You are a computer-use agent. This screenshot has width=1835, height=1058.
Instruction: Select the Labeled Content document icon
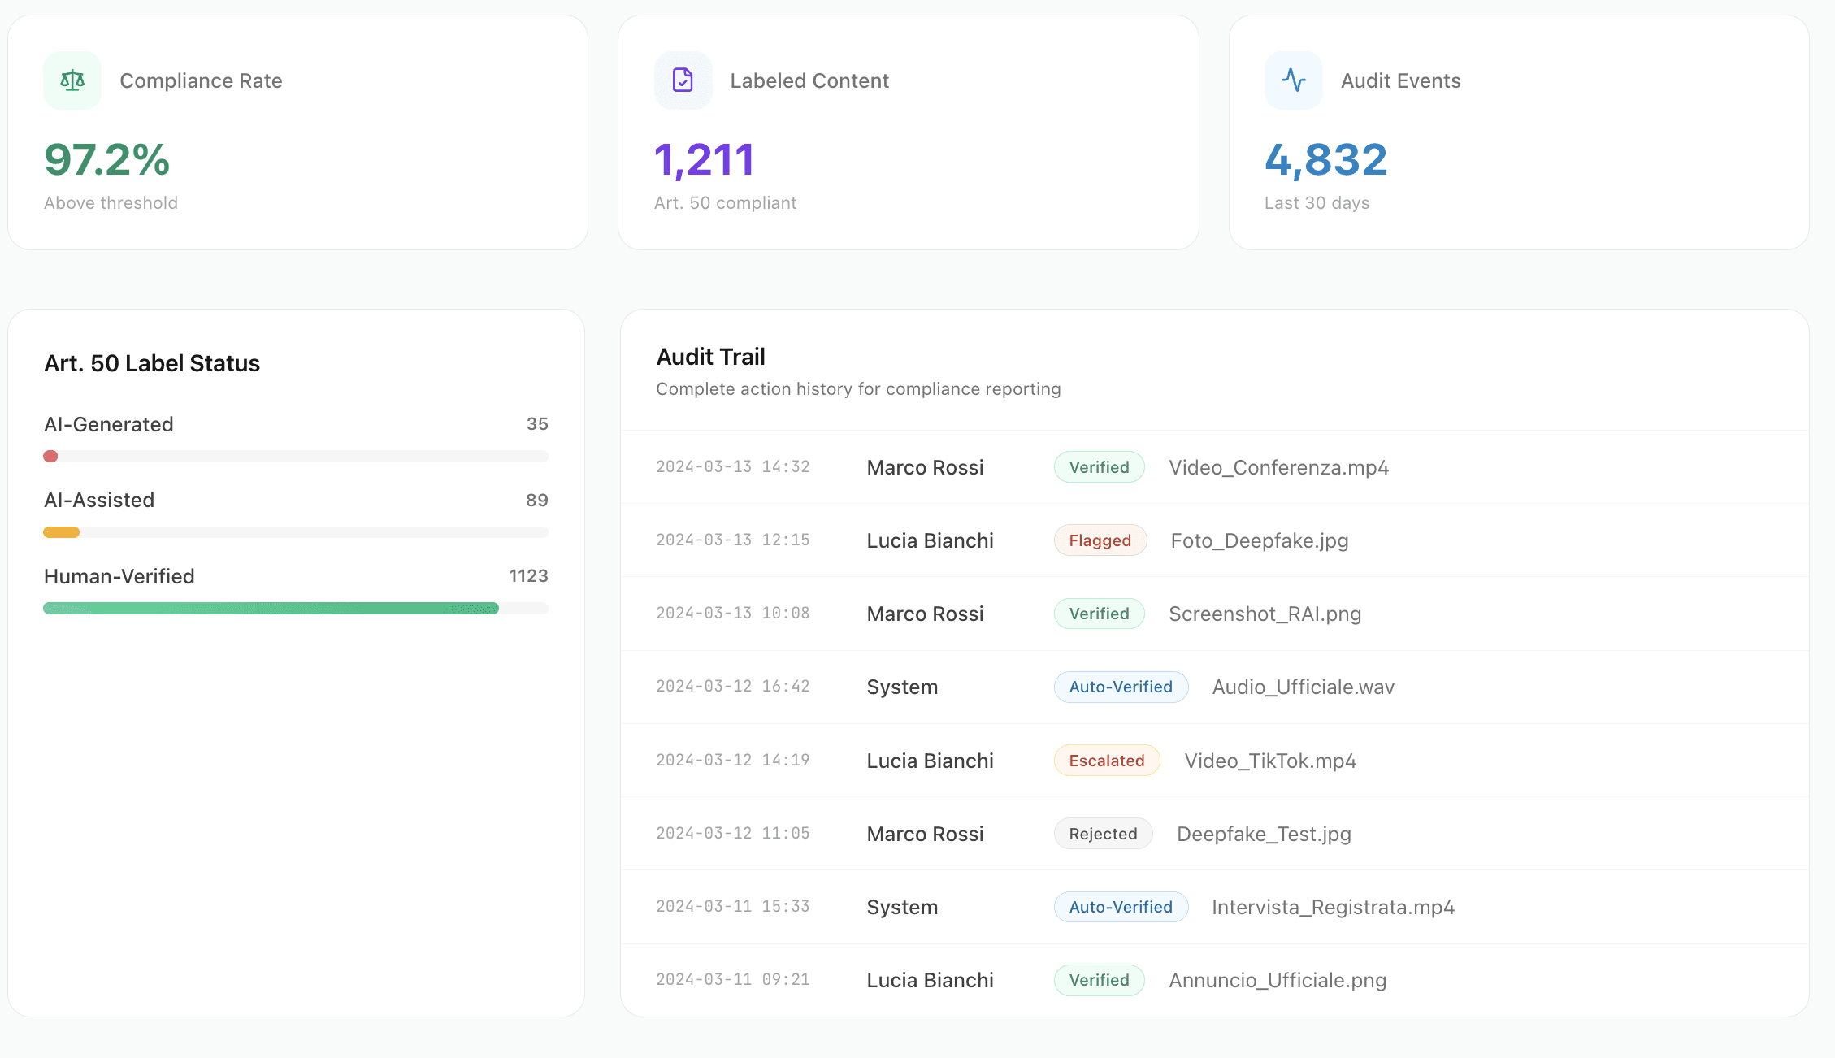pos(683,80)
